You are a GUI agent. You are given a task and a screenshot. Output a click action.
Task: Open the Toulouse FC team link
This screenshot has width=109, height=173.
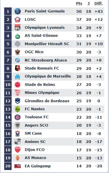[37, 117]
